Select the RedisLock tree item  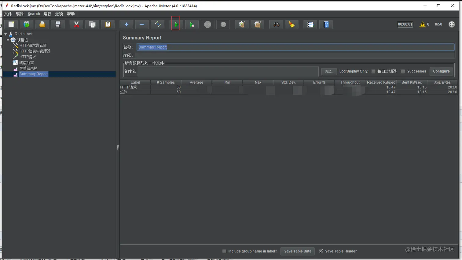(x=24, y=34)
